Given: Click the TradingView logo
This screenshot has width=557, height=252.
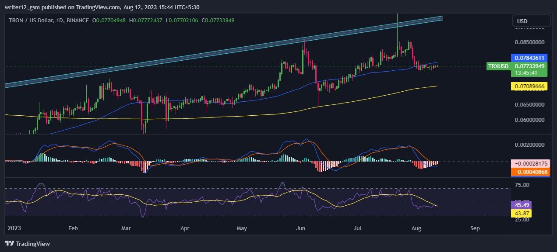Looking at the screenshot, I should (x=27, y=244).
